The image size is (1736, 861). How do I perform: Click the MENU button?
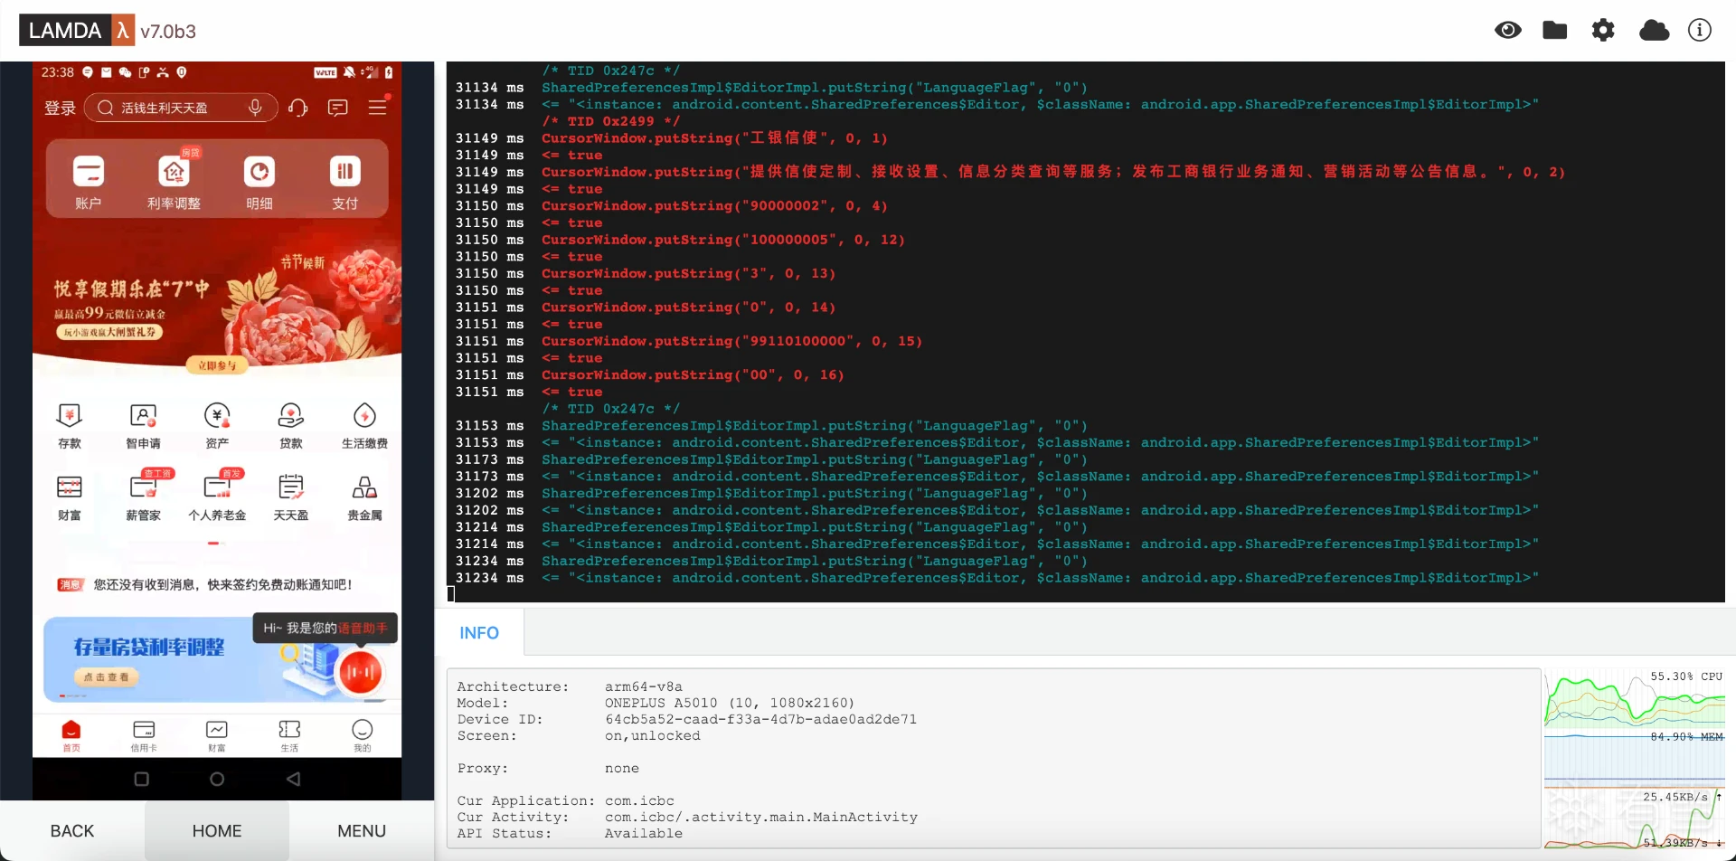[362, 831]
